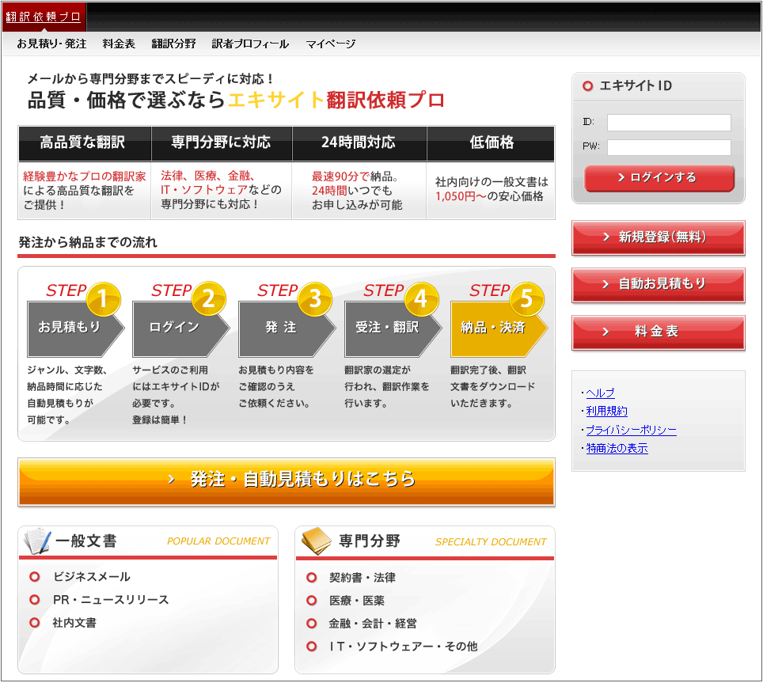Open the プライバシーポリシー link

(x=631, y=430)
